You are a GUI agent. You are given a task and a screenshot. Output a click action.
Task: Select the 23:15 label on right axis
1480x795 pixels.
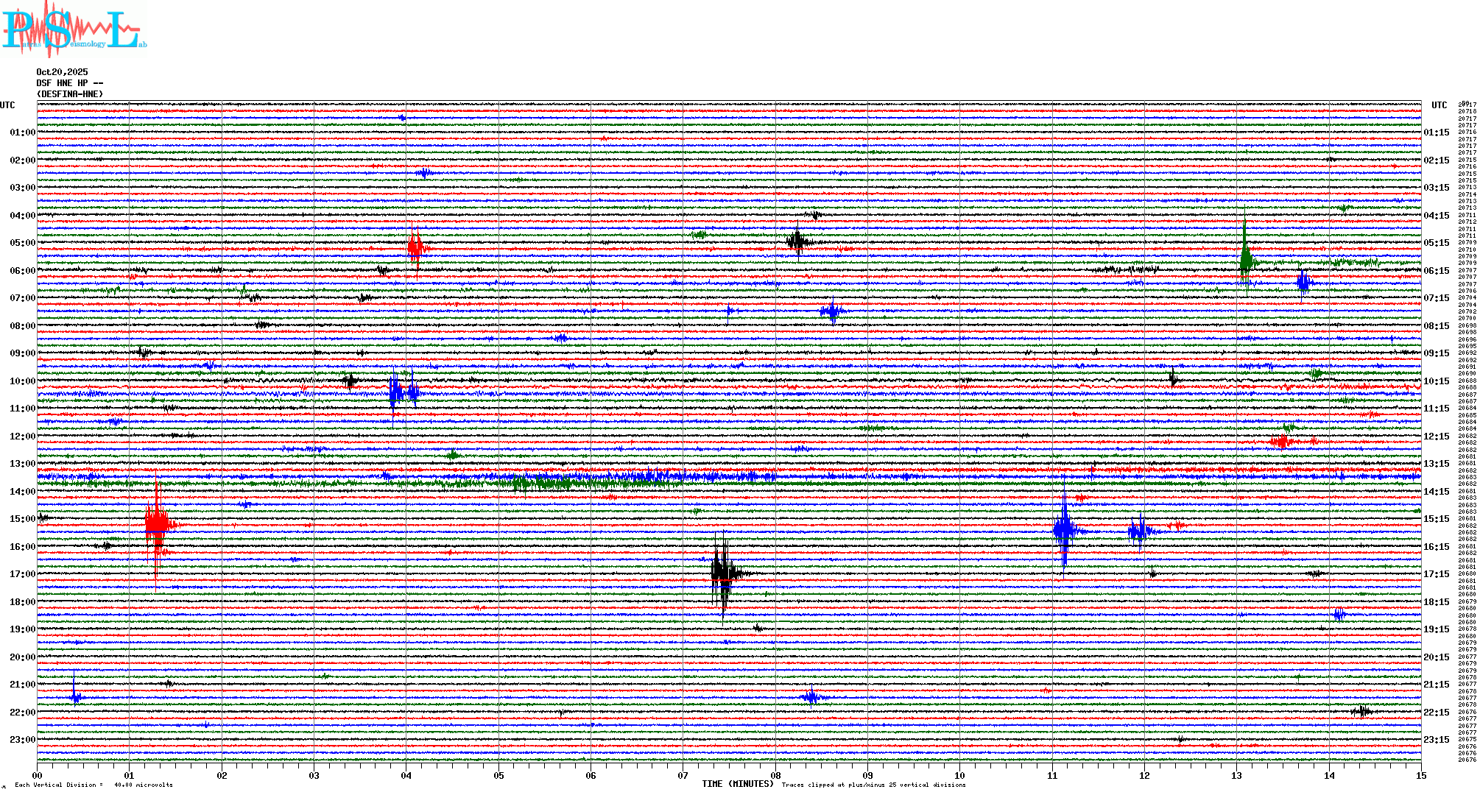coord(1436,740)
